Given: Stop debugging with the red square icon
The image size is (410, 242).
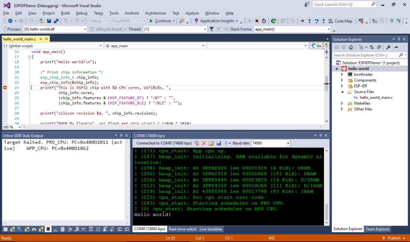Looking at the screenshot, I should click(257, 21).
